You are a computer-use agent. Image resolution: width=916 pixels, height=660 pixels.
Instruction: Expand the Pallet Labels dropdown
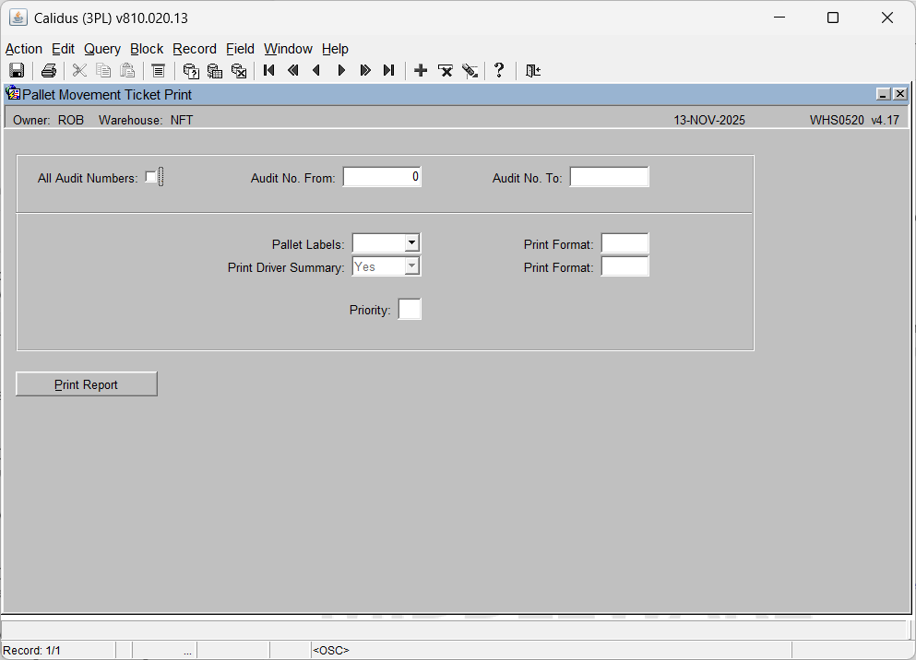tap(412, 243)
